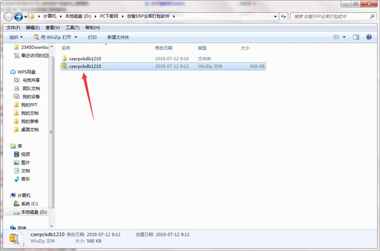Click the search magnifier icon
Image resolution: width=380 pixels, height=251 pixels.
coord(372,16)
